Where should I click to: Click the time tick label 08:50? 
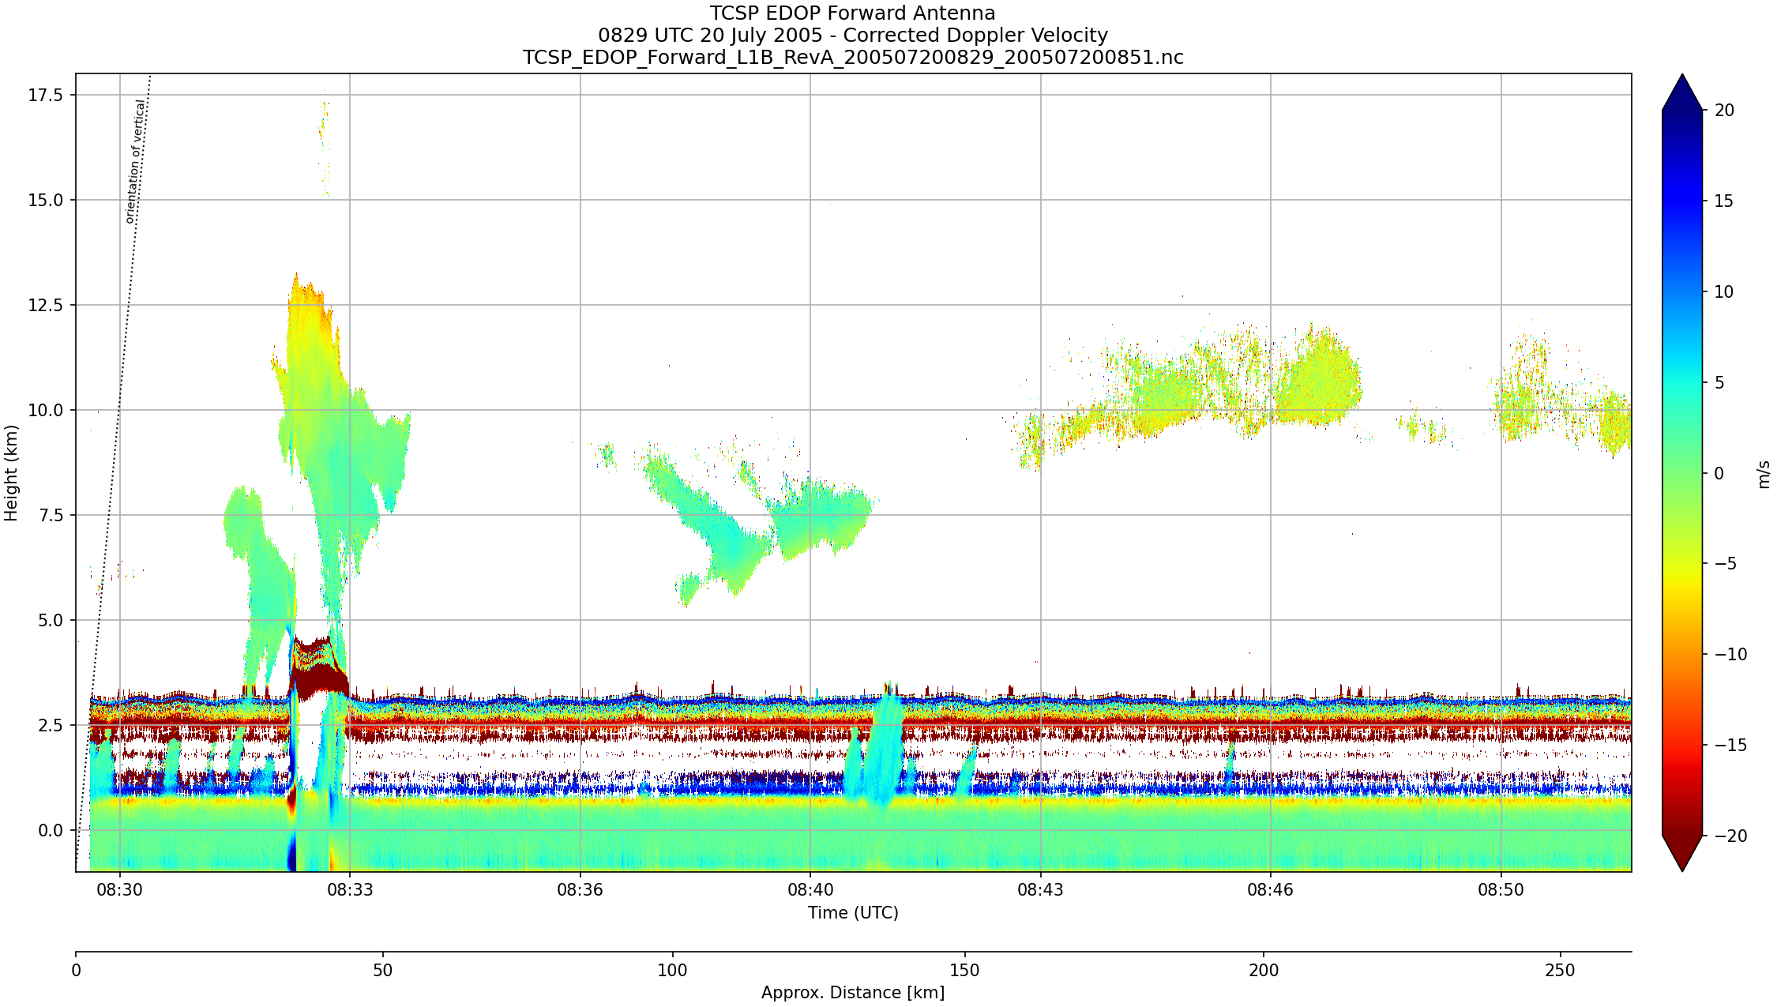1501,890
